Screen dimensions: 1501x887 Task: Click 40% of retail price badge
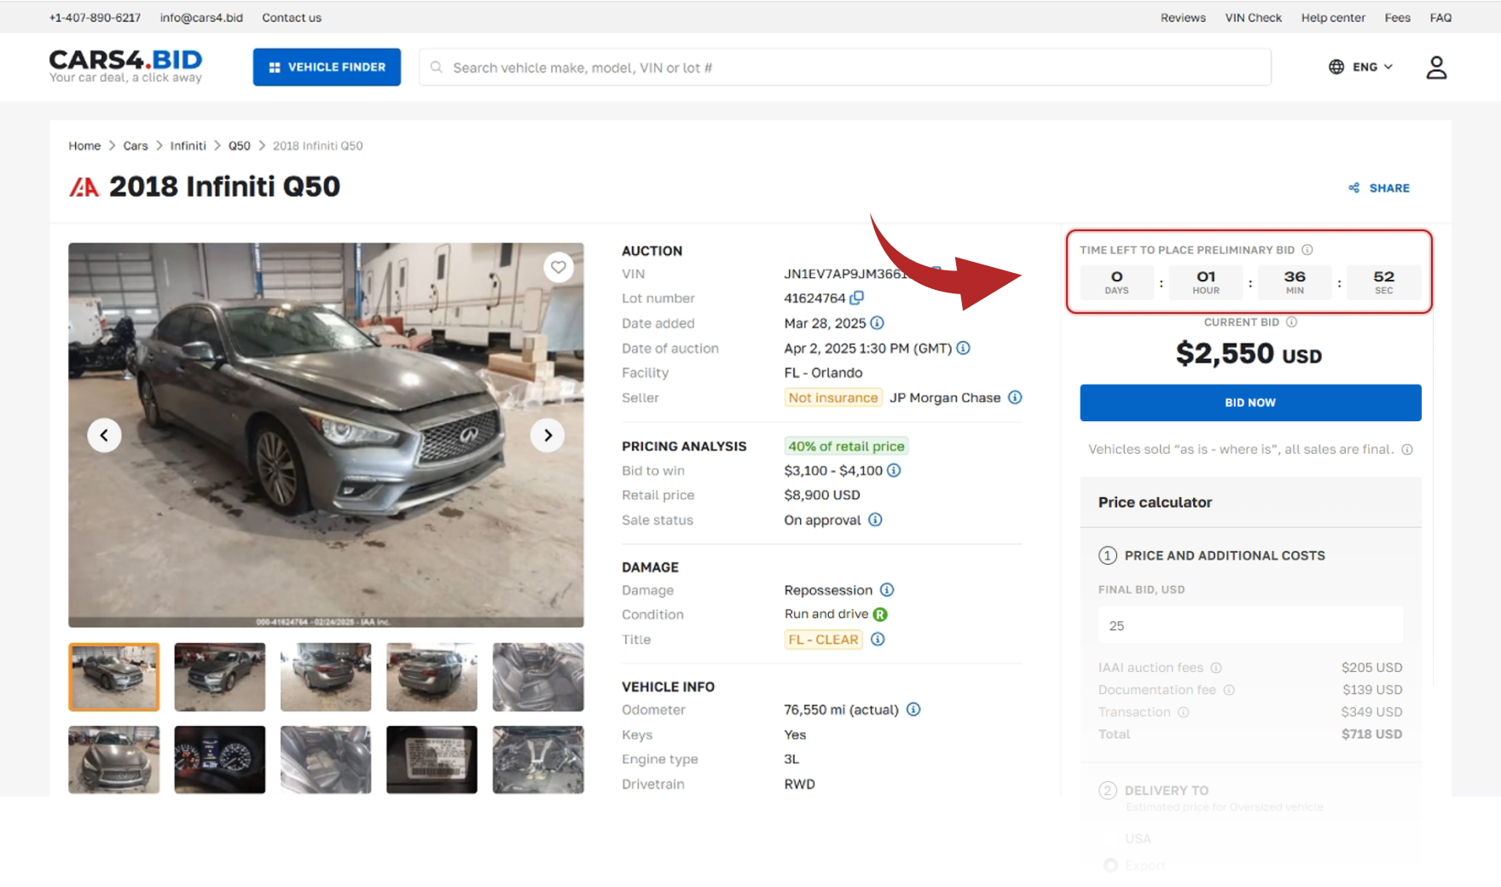[x=846, y=446]
